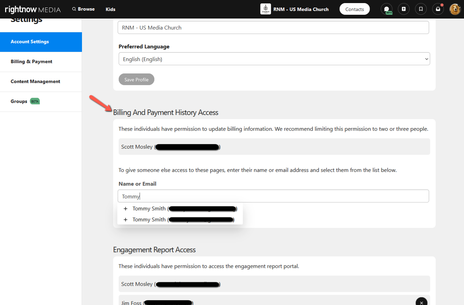This screenshot has height=305, width=464.
Task: Open the Browse search in the top bar
Action: click(x=83, y=9)
